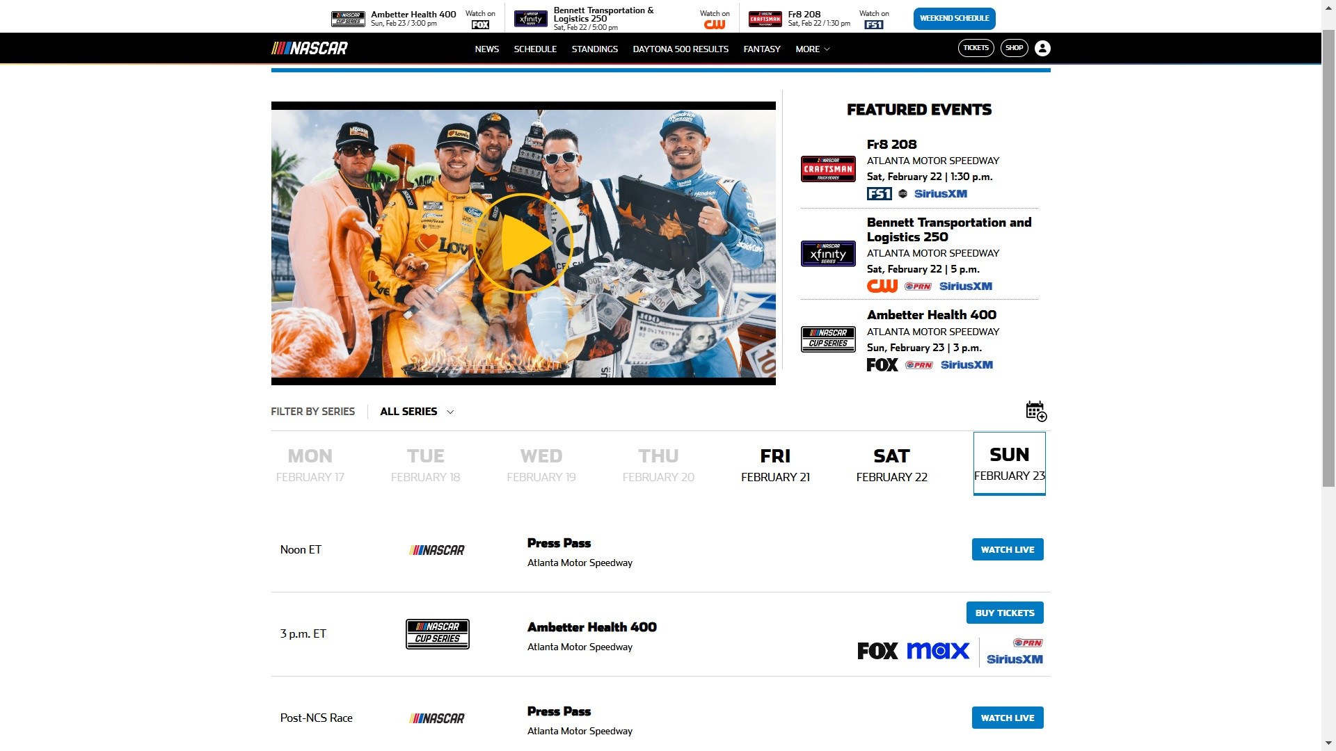
Task: Click Bennett Transportation text in top banner
Action: pos(604,15)
